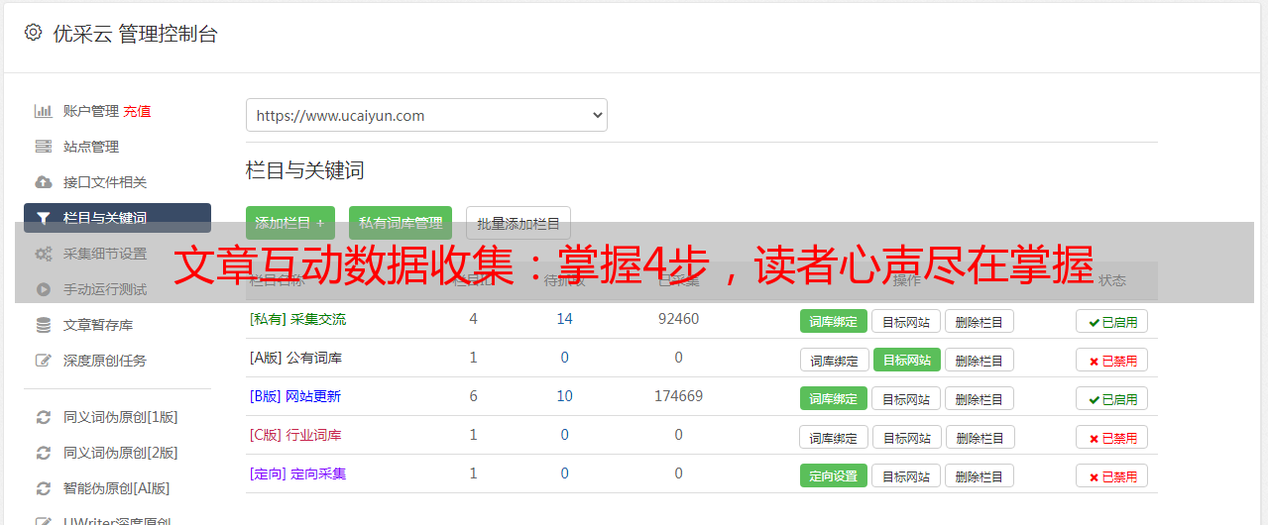Click the server icon for 站点管理
Viewport: 1268px width, 525px height.
(x=43, y=147)
